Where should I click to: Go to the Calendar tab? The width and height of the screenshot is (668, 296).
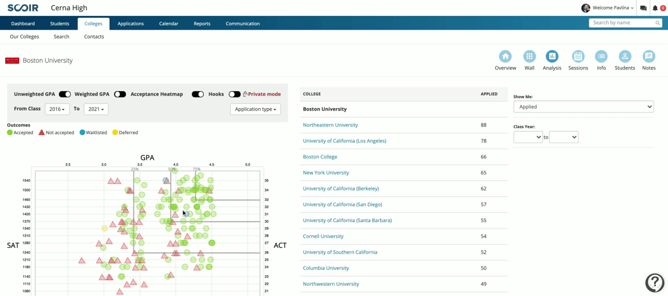[x=169, y=24]
